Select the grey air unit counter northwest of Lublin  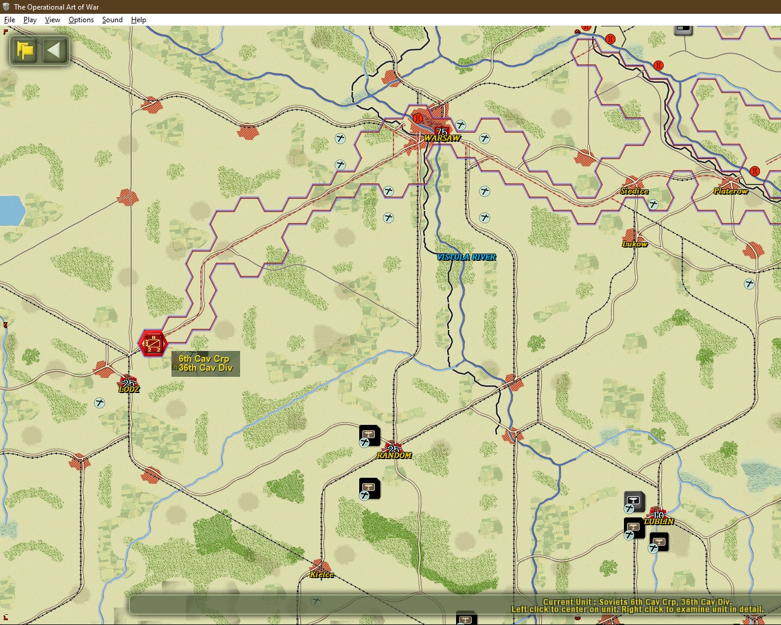point(634,501)
